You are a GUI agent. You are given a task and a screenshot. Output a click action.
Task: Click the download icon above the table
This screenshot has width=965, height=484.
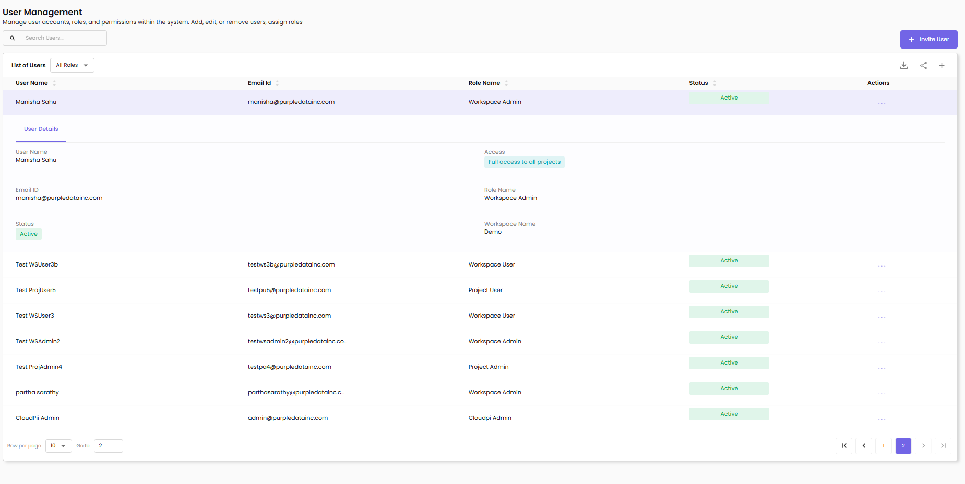pos(904,65)
